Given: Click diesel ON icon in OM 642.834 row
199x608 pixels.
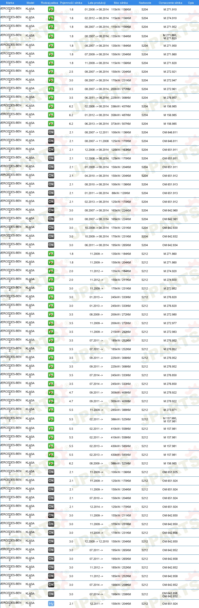Looking at the screenshot, I should (x=51, y=245).
